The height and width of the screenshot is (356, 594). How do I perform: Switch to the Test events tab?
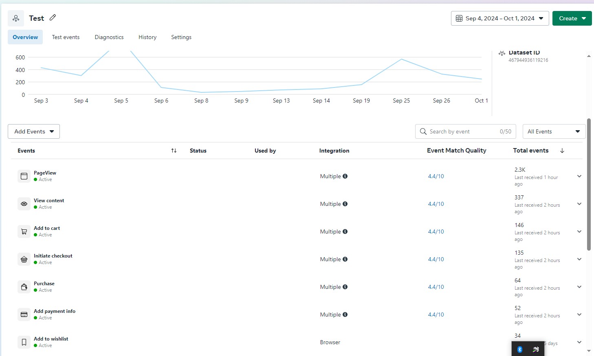(66, 37)
